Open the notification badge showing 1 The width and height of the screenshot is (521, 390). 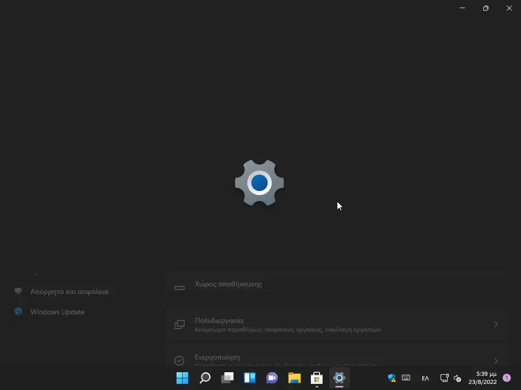coord(507,378)
